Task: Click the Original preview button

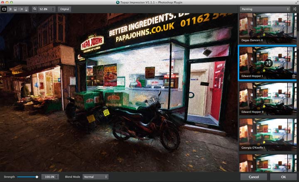Action: pyautogui.click(x=64, y=9)
